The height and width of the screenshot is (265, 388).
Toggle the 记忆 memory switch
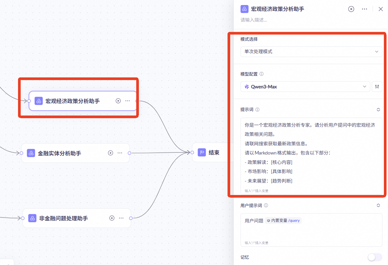[375, 257]
